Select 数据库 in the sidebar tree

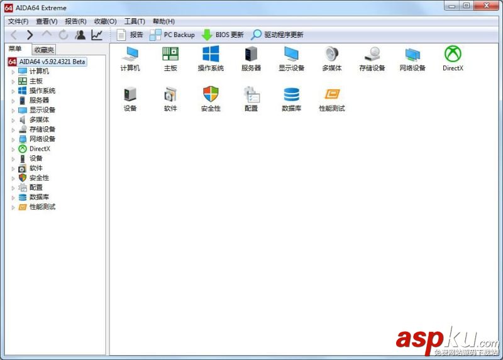(39, 197)
